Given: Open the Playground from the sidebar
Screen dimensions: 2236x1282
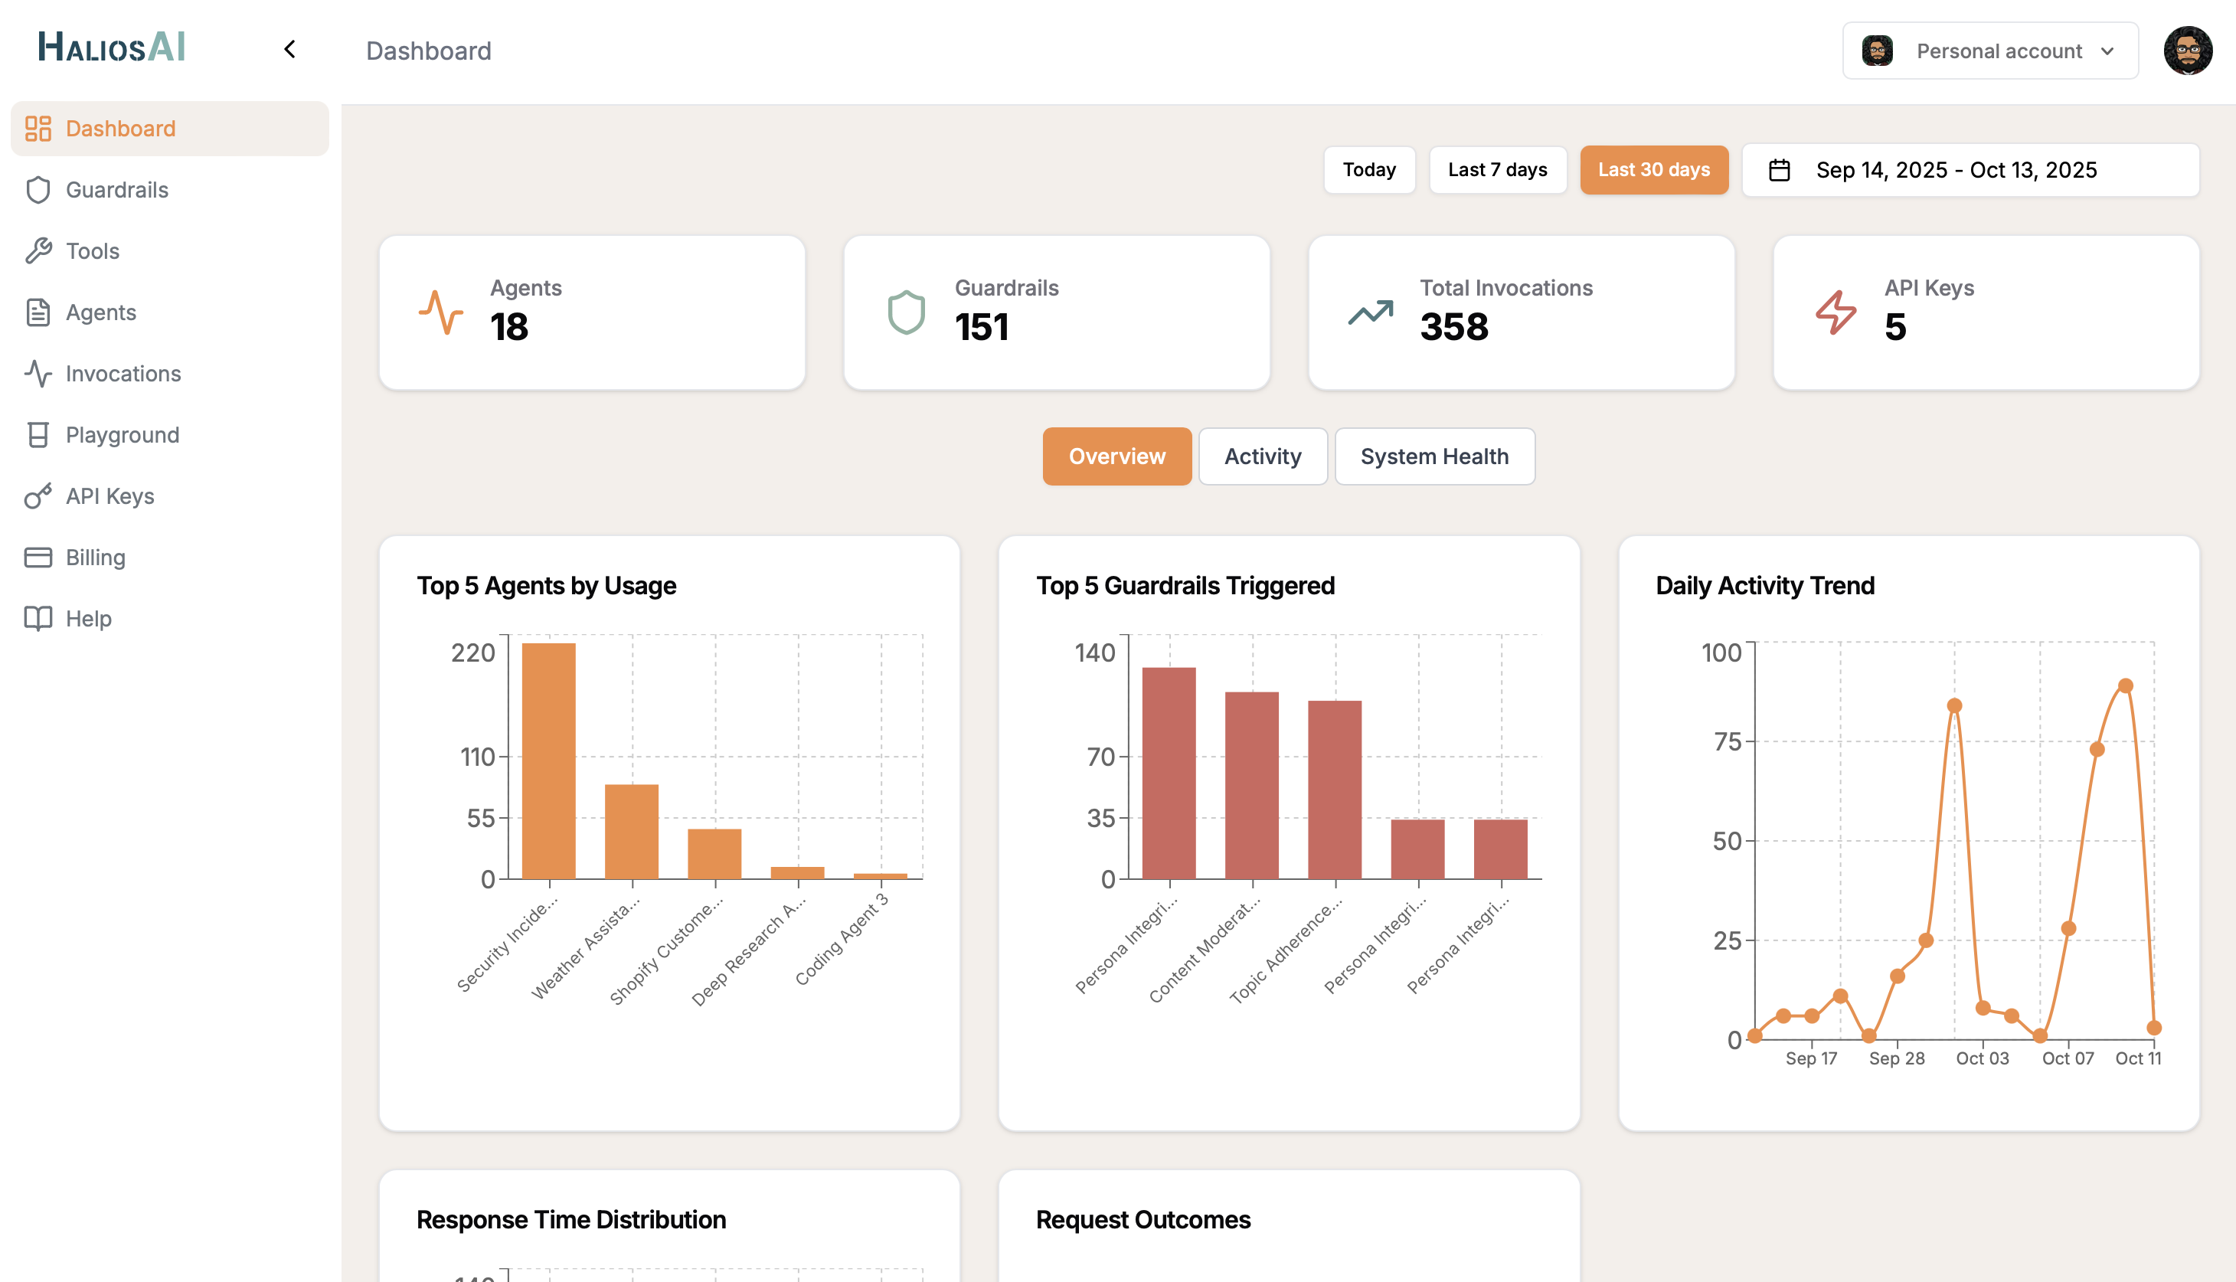Looking at the screenshot, I should coord(123,434).
